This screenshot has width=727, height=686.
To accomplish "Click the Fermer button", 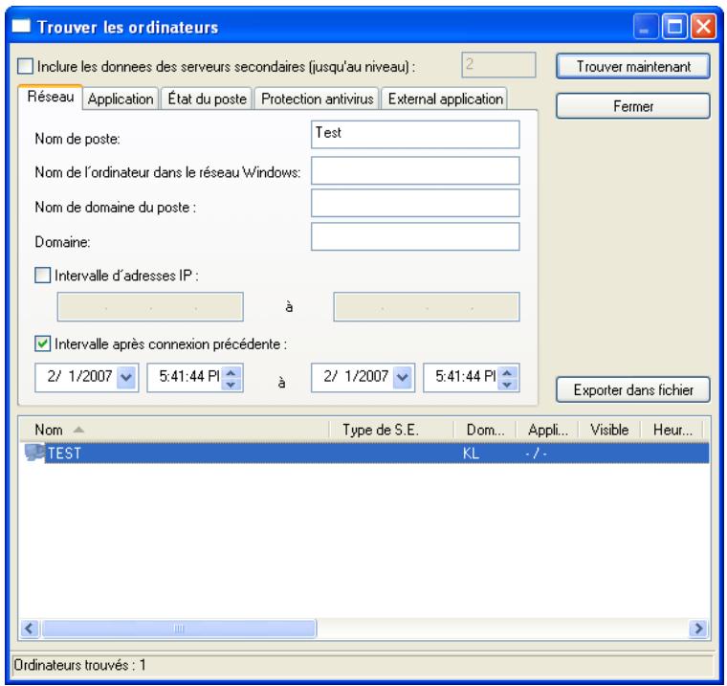I will (x=633, y=106).
